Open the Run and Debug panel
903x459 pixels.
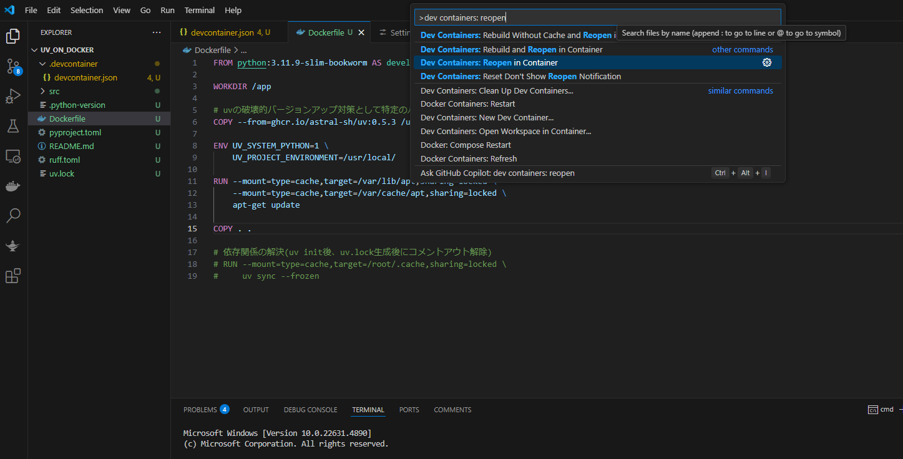point(12,96)
